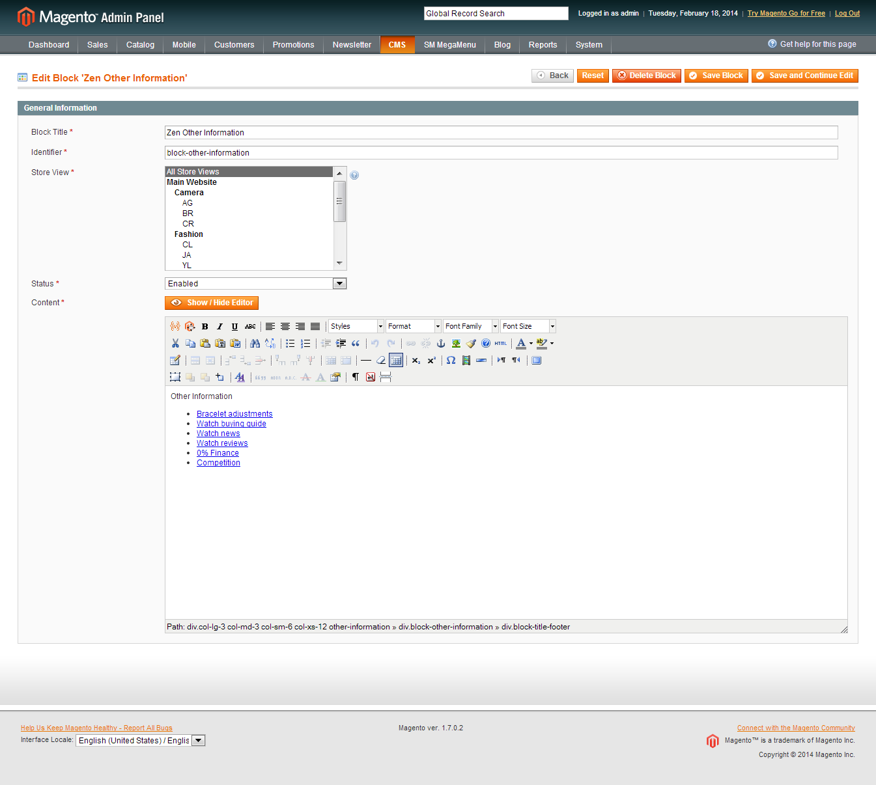This screenshot has width=876, height=785.
Task: Open the SM MegaMenu menu
Action: (450, 45)
